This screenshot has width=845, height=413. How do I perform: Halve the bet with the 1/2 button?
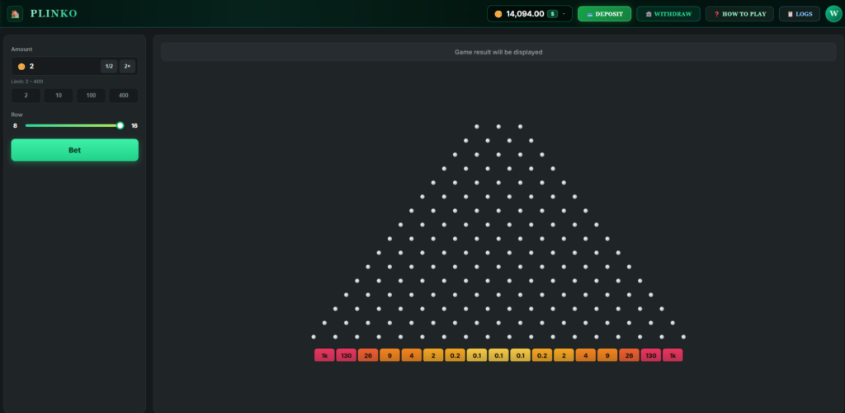click(109, 66)
